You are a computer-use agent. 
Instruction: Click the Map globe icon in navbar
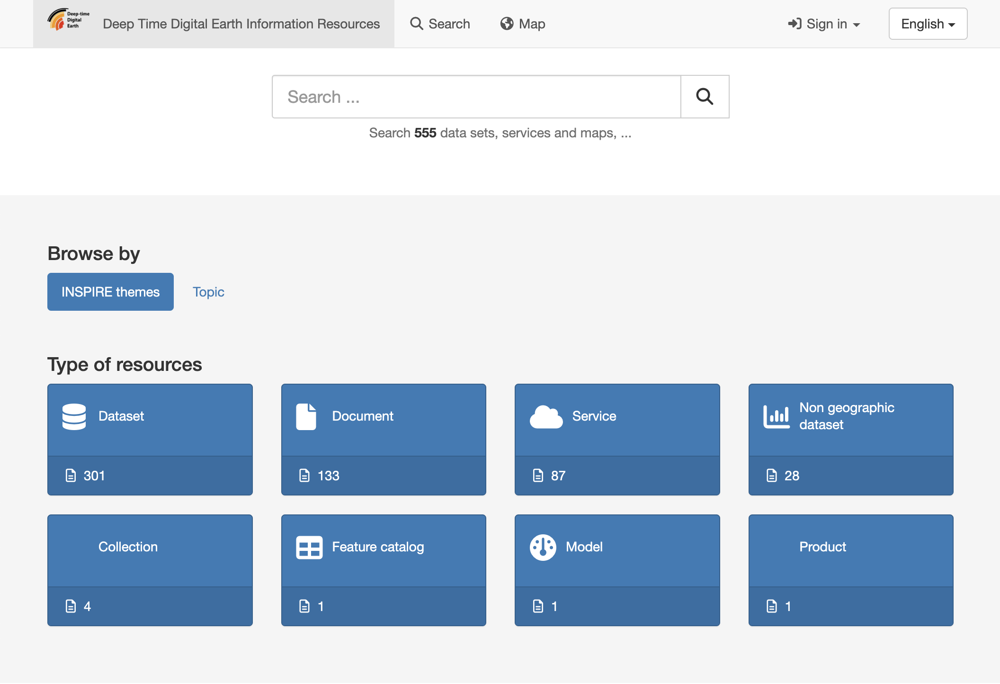click(507, 24)
